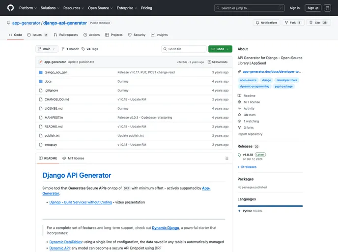Switch to the Issues tab
Viewport: 338px width, 252px height.
tap(37, 35)
